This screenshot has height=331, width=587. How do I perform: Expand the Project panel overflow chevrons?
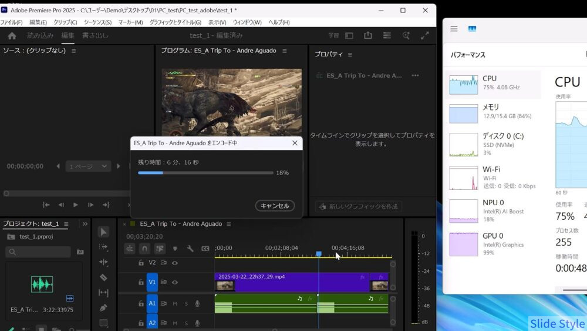[85, 224]
